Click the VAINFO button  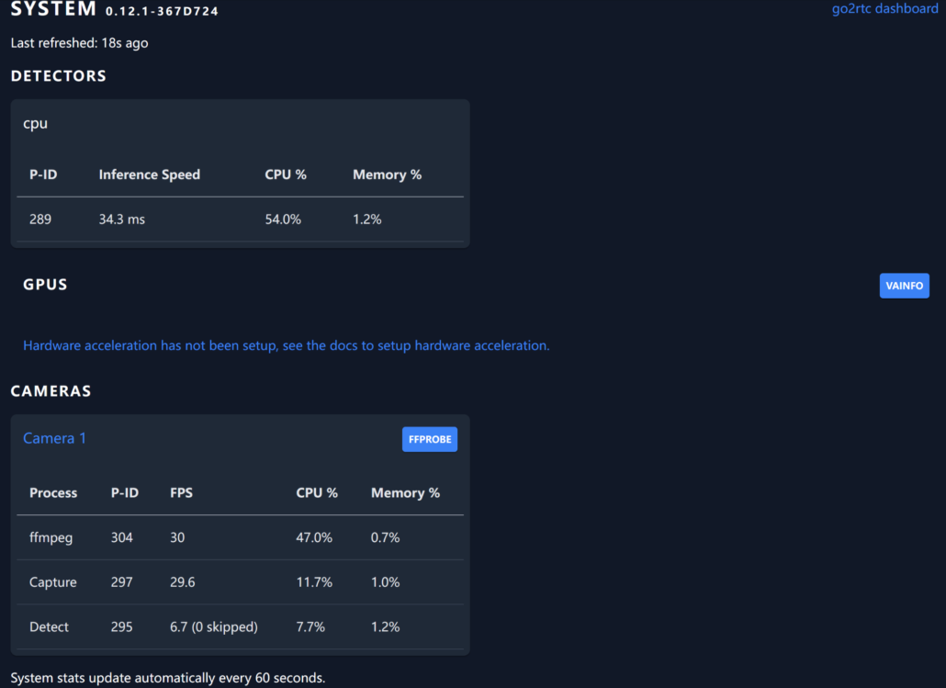[x=904, y=286]
